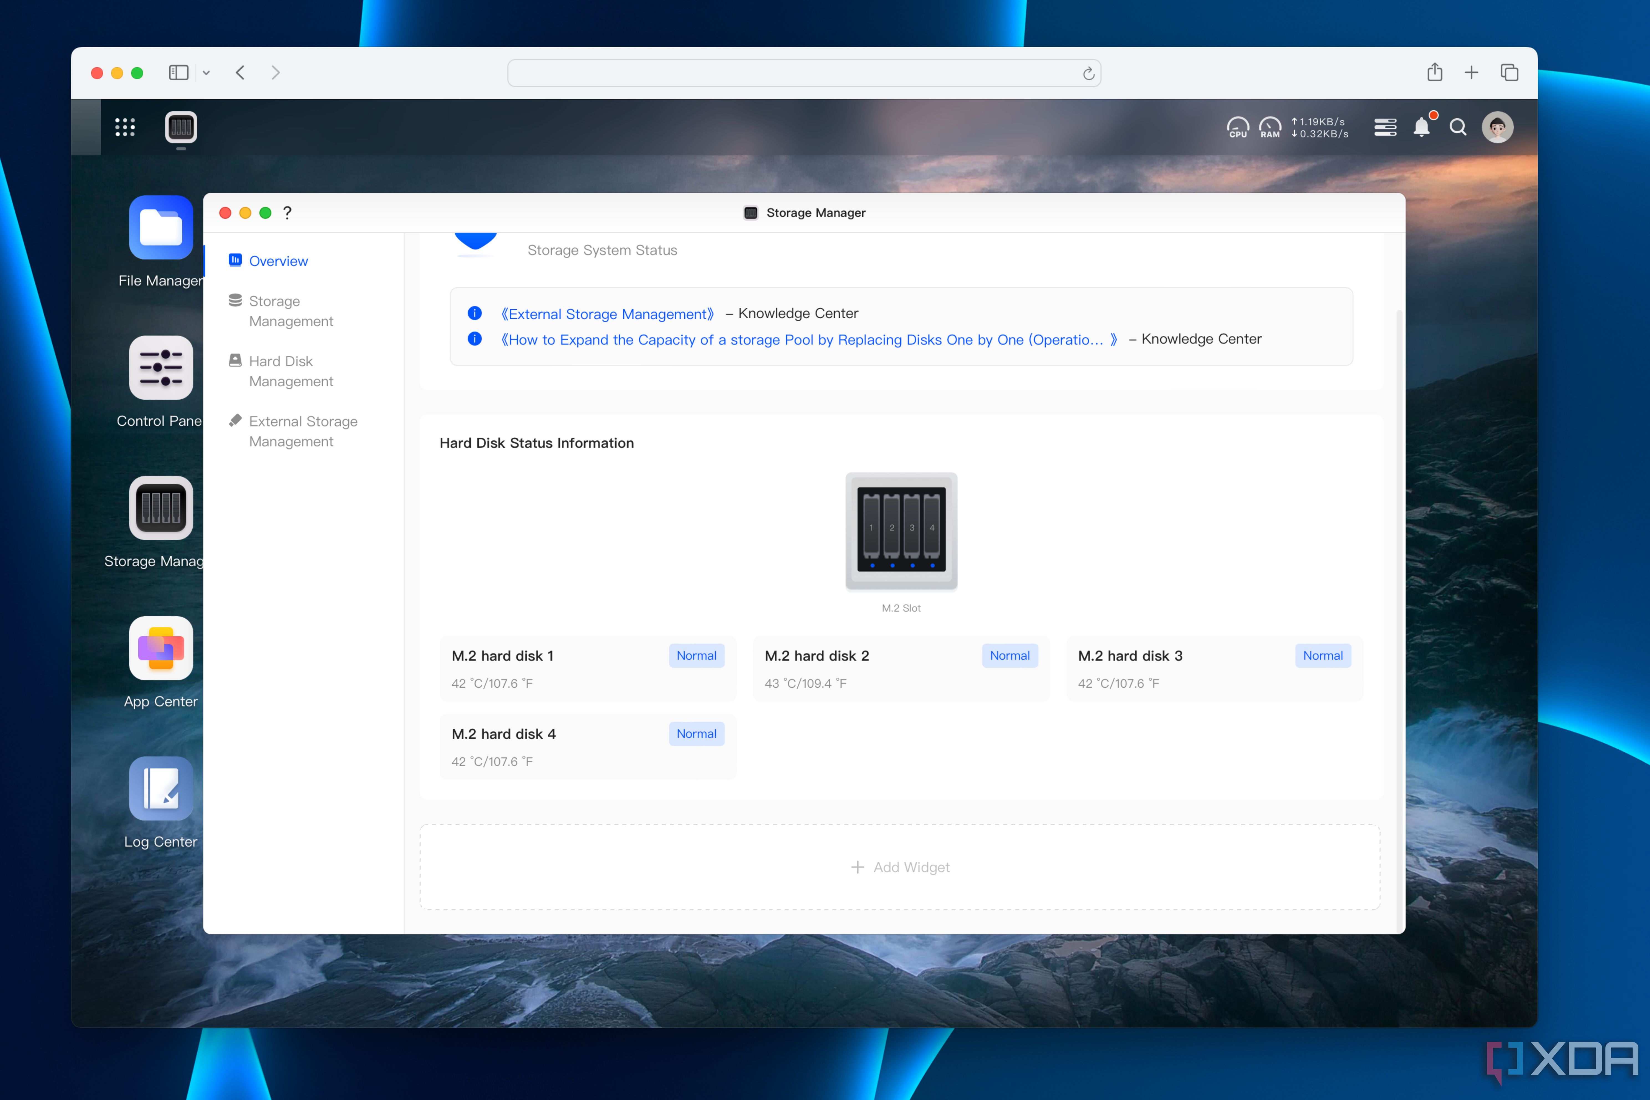Open the CPU usage monitor icon
This screenshot has height=1100, width=1650.
point(1238,127)
